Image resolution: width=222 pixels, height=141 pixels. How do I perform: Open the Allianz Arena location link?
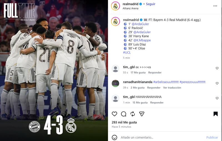pyautogui.click(x=130, y=8)
